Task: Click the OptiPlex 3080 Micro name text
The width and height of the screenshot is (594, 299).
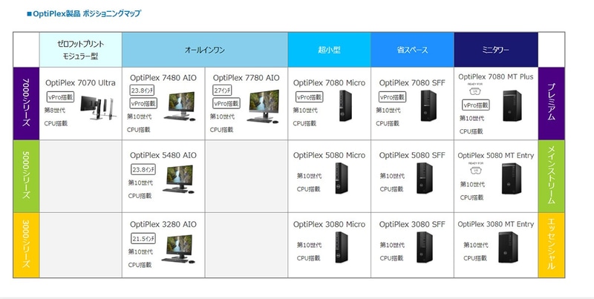Action: (329, 225)
